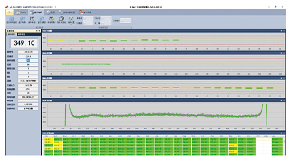Click the colorful circular icon in ribbon

(71, 18)
